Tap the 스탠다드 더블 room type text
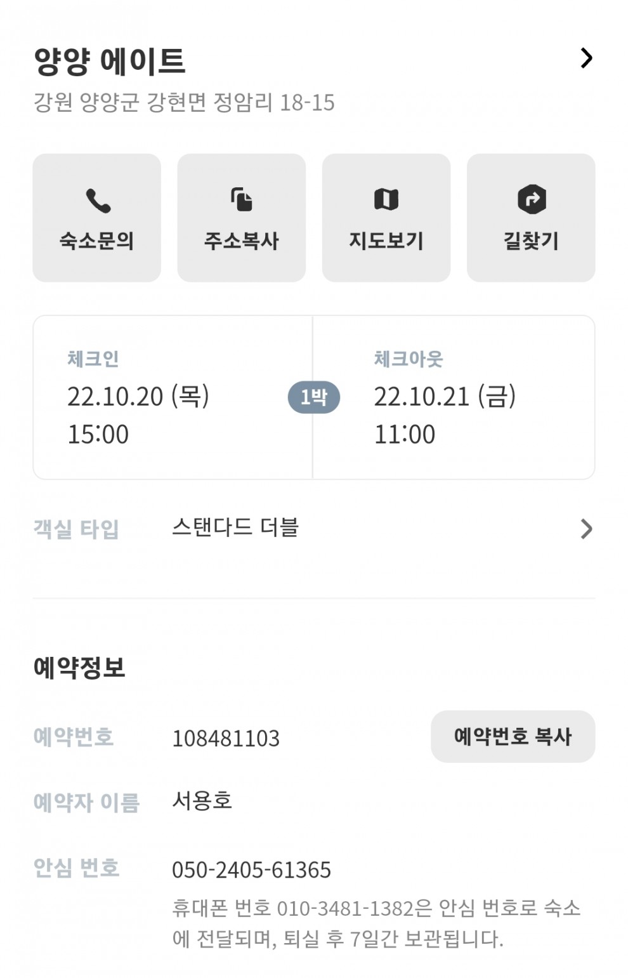628x978 pixels. pyautogui.click(x=235, y=527)
